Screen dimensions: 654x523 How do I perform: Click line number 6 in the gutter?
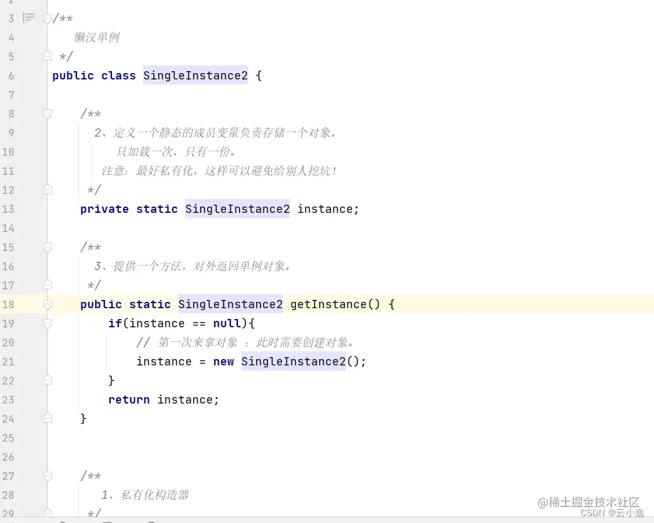tap(11, 76)
